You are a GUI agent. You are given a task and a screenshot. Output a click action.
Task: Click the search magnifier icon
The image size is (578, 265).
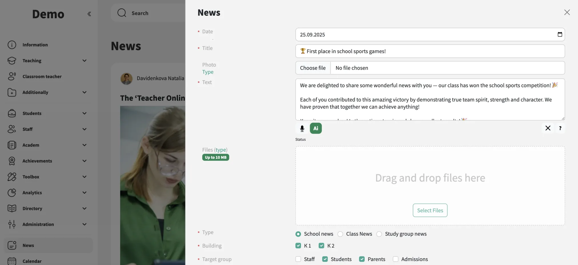[x=122, y=13]
